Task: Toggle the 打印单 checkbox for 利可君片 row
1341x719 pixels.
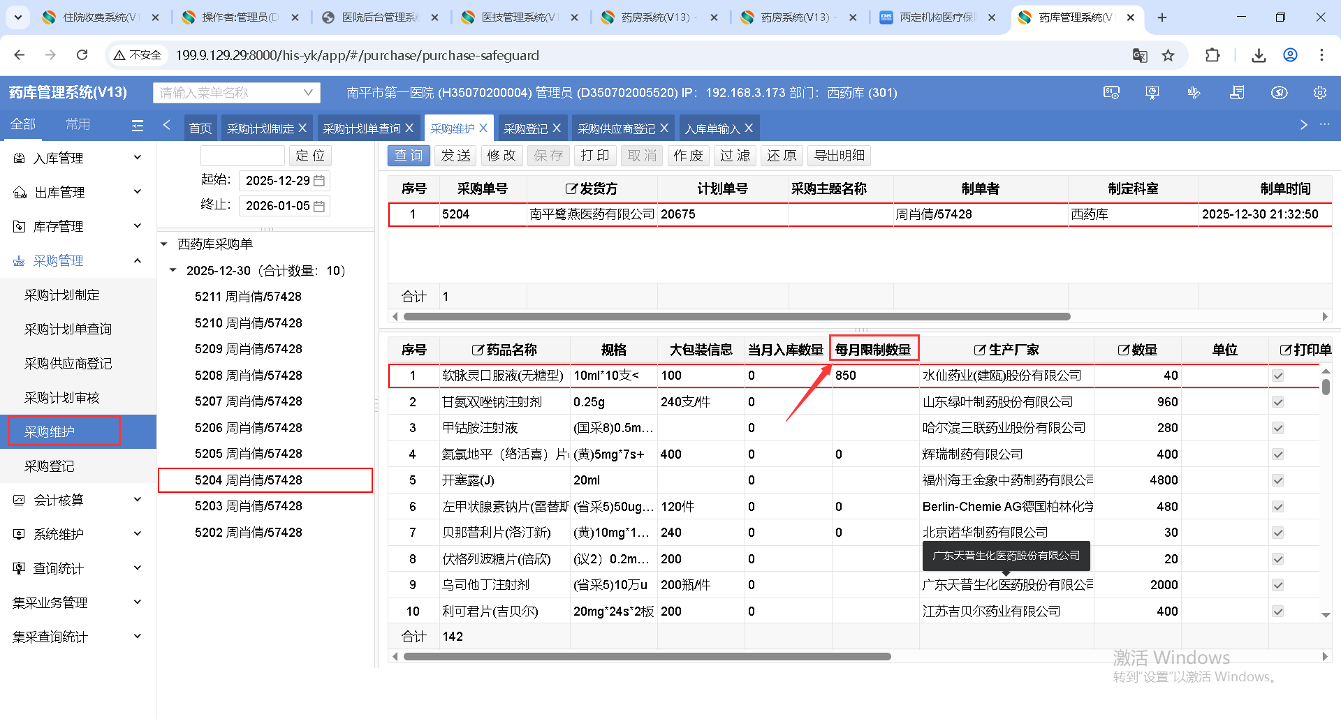Action: (x=1277, y=611)
